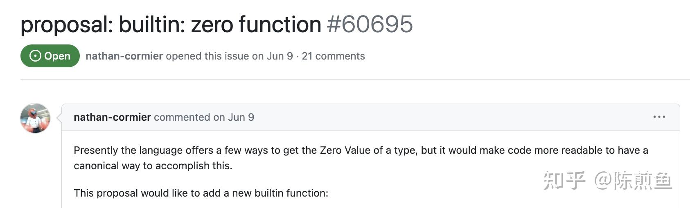Select the issue number #60695
Viewport: 690px width, 208px height.
pos(370,24)
